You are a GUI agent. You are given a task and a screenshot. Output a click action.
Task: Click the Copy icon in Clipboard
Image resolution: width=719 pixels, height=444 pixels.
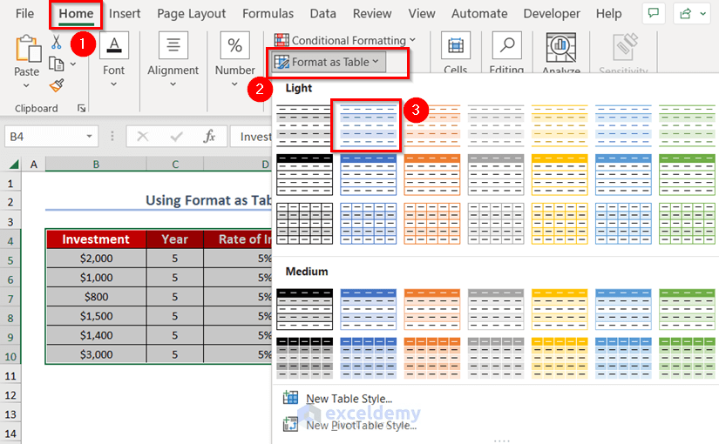pos(56,64)
